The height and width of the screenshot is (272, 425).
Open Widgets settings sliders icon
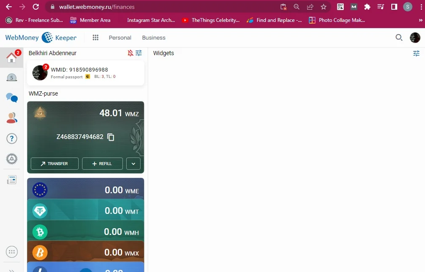point(416,53)
